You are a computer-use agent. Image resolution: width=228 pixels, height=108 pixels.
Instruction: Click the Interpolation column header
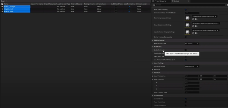tap(104, 4)
